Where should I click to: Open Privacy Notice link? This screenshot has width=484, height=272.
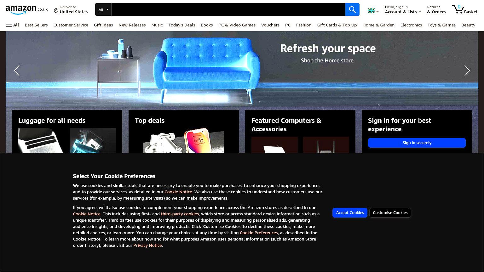click(x=147, y=245)
